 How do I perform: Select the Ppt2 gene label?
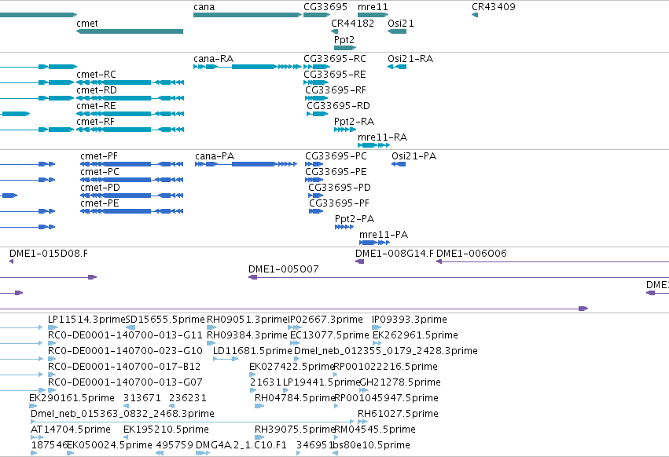344,40
